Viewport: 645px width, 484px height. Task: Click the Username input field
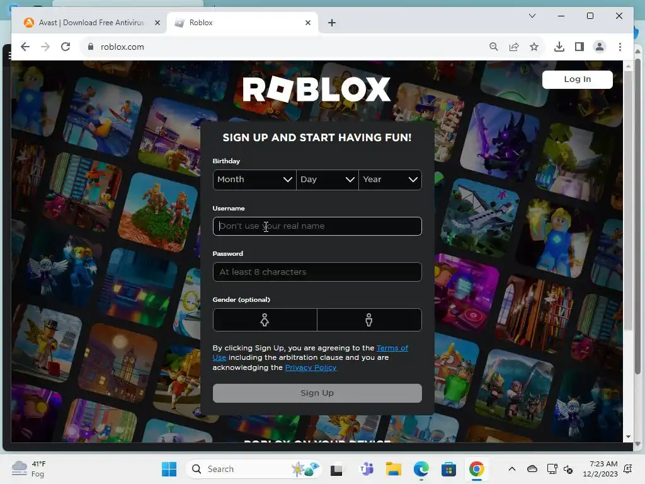tap(317, 226)
